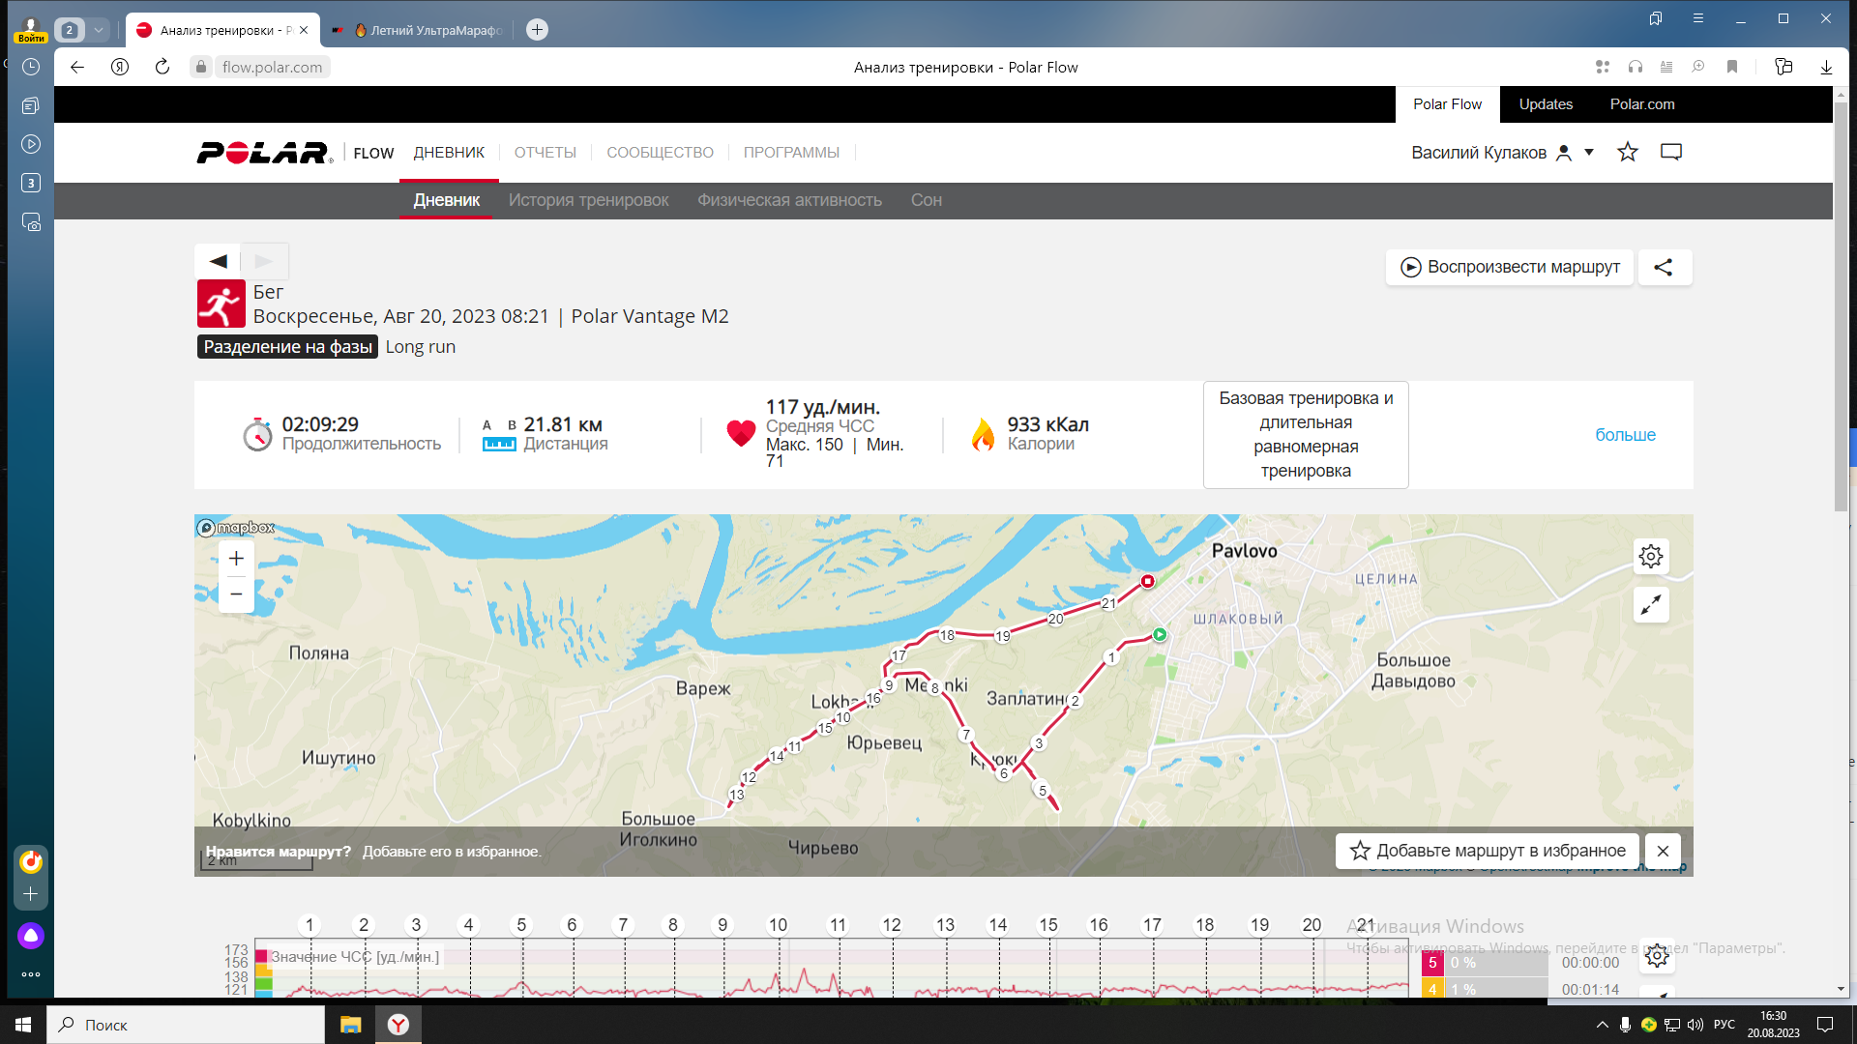Show hidden system tray icons
Screen dimensions: 1857x1044
(x=1603, y=1025)
